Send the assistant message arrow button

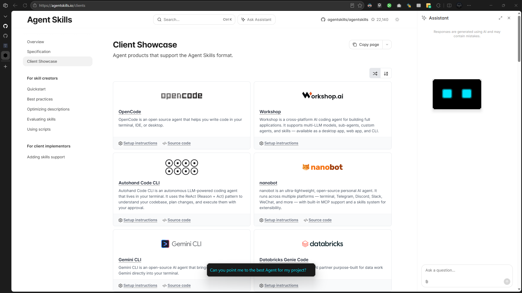507,282
